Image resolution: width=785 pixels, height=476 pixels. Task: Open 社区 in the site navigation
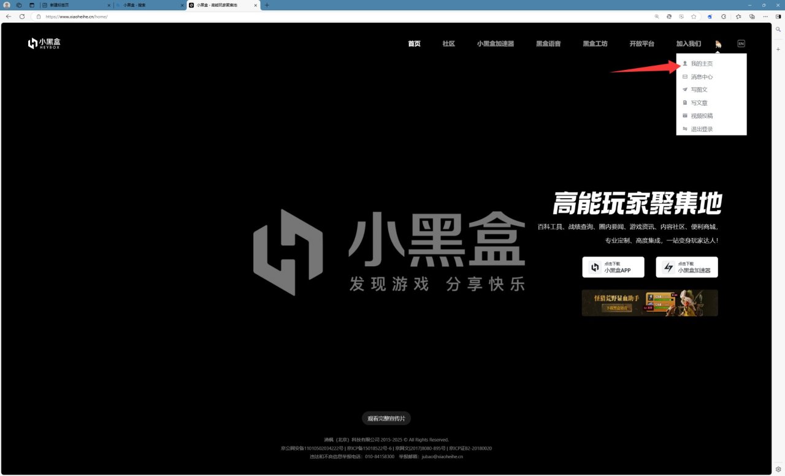[x=449, y=44]
